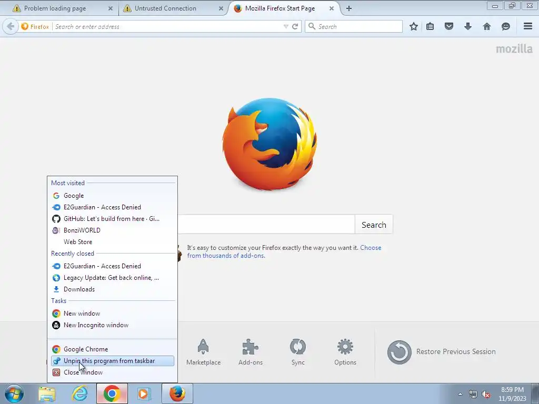Click the network tray icon
This screenshot has width=539, height=404.
(473, 395)
